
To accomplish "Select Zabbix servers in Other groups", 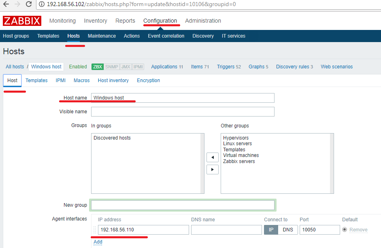I will pyautogui.click(x=239, y=161).
